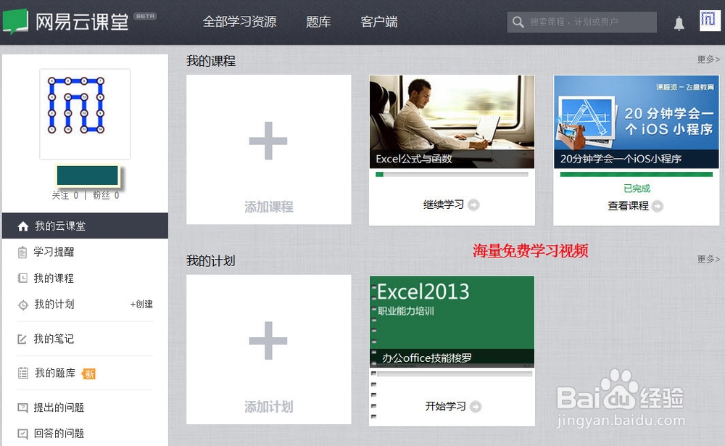The width and height of the screenshot is (725, 446).
Task: Open the 20分钟学会一个iOS小程序 thumbnail
Action: [637, 122]
